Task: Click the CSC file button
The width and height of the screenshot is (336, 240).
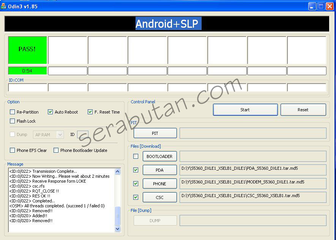Action: pos(160,197)
